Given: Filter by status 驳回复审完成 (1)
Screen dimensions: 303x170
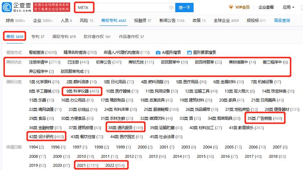Looking at the screenshot, I should pos(75,71).
